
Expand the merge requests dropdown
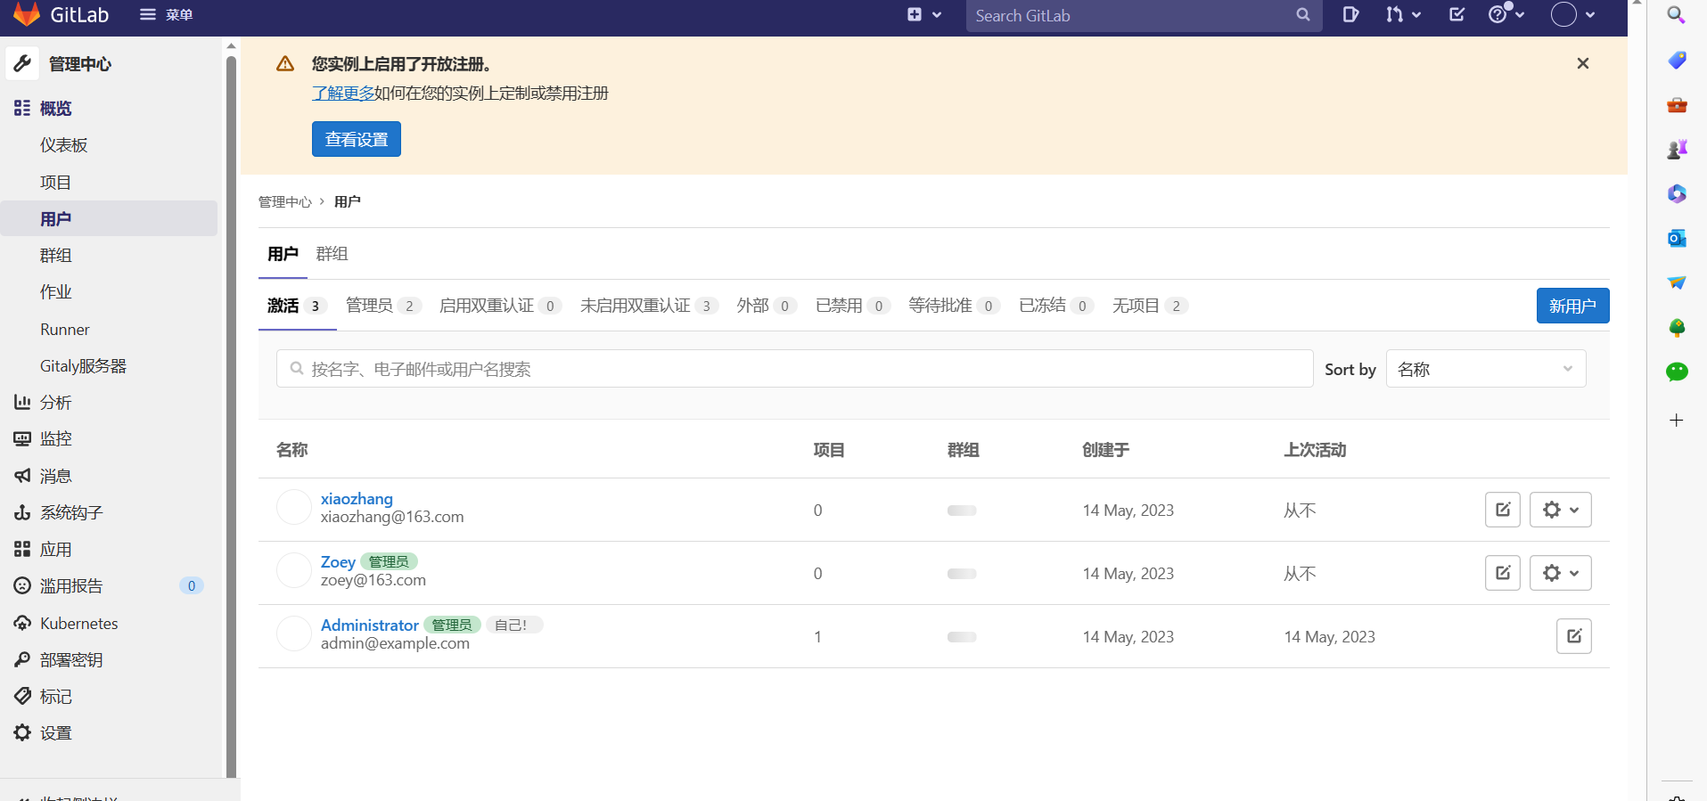coord(1403,15)
